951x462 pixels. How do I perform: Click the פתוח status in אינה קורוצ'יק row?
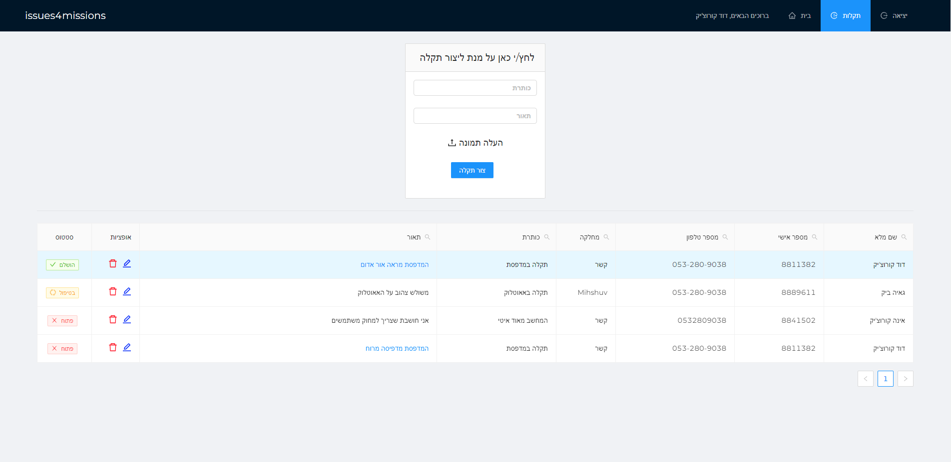[62, 321]
